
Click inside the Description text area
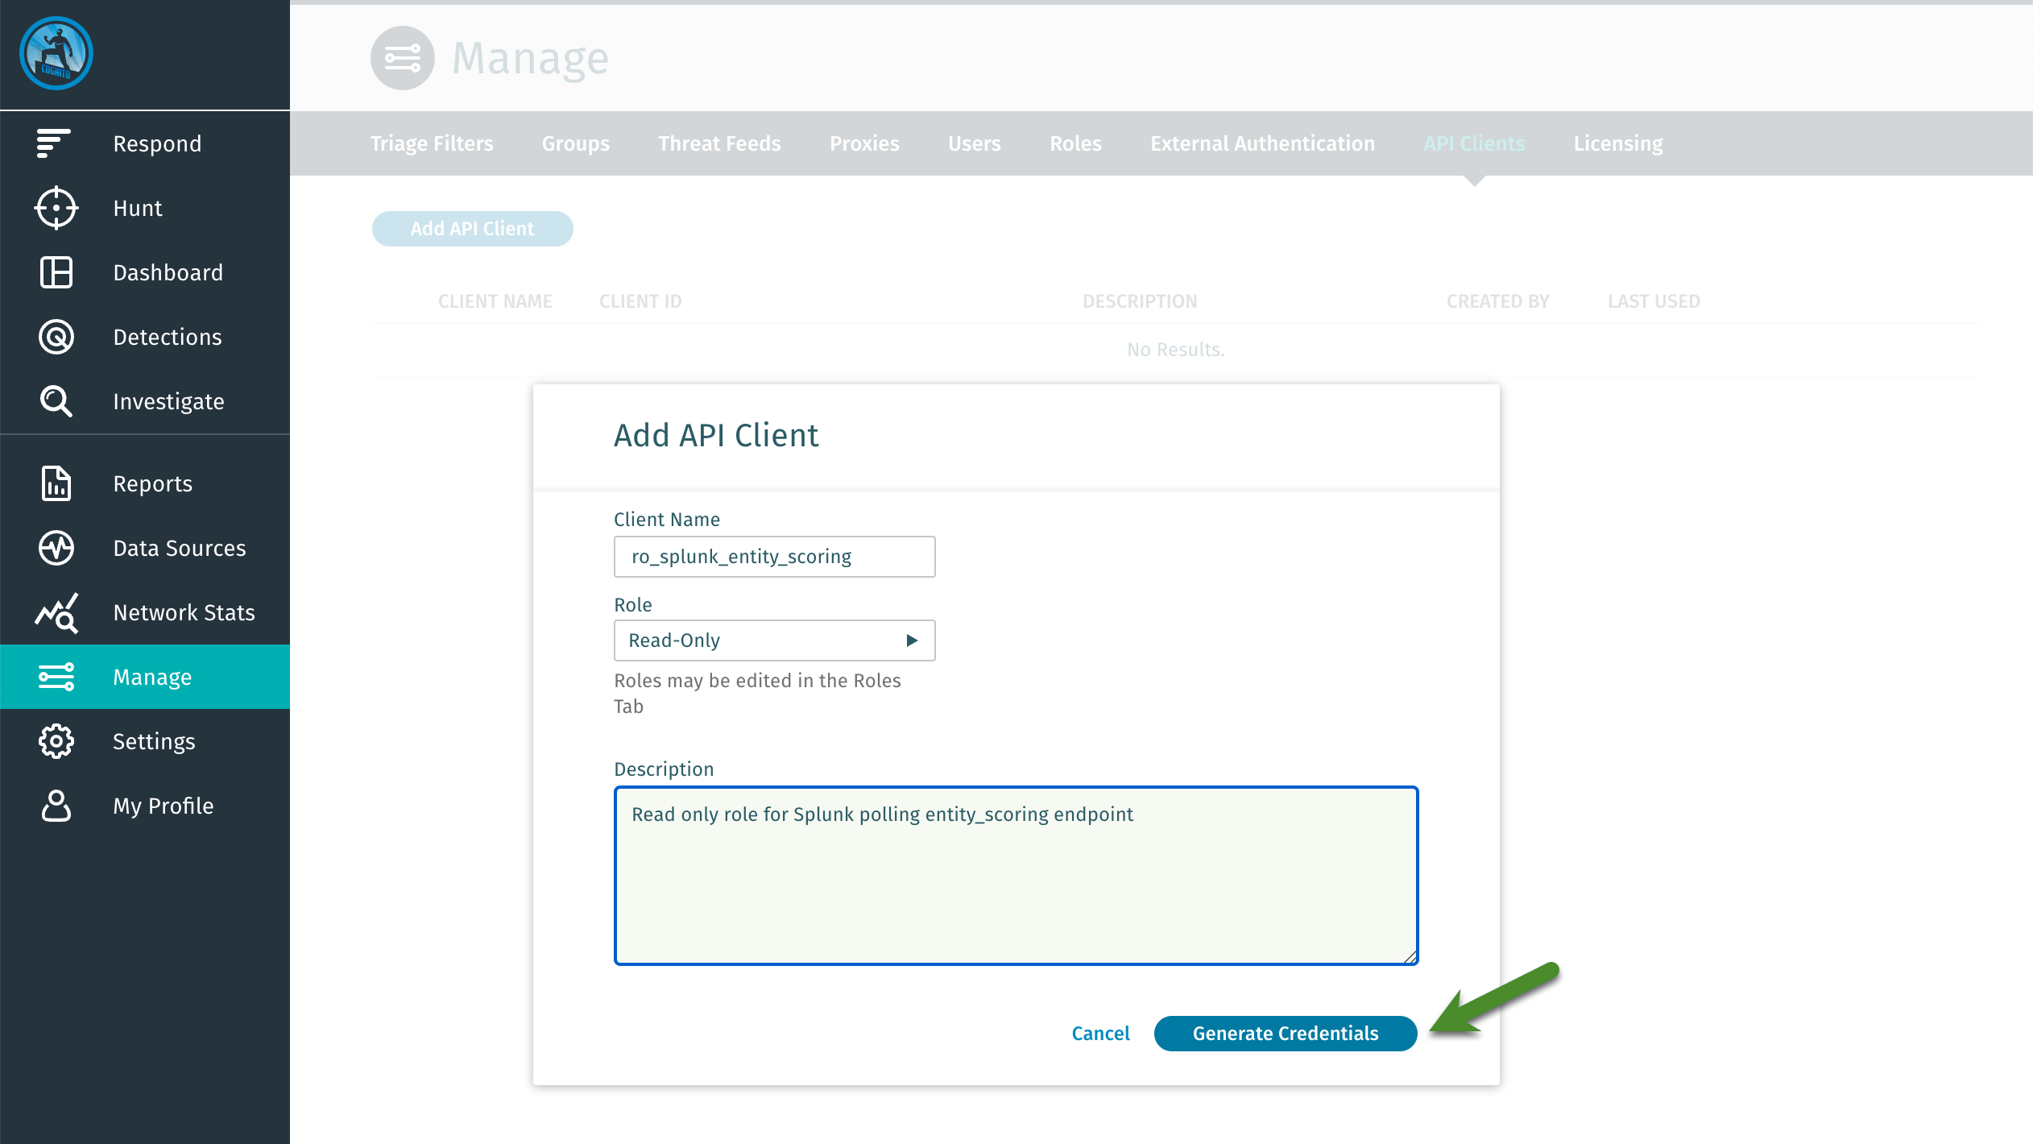point(1015,874)
